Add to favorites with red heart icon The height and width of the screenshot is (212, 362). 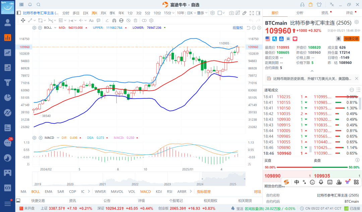(295, 39)
